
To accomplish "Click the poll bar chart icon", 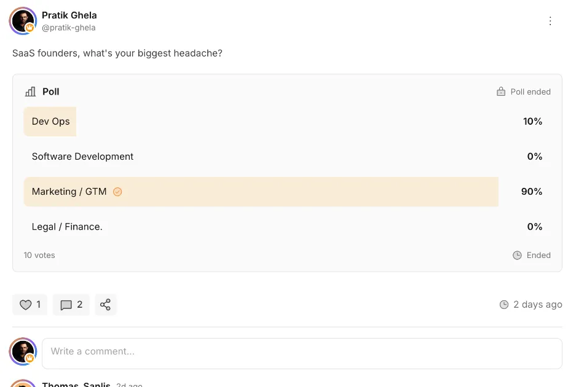I will click(x=30, y=92).
